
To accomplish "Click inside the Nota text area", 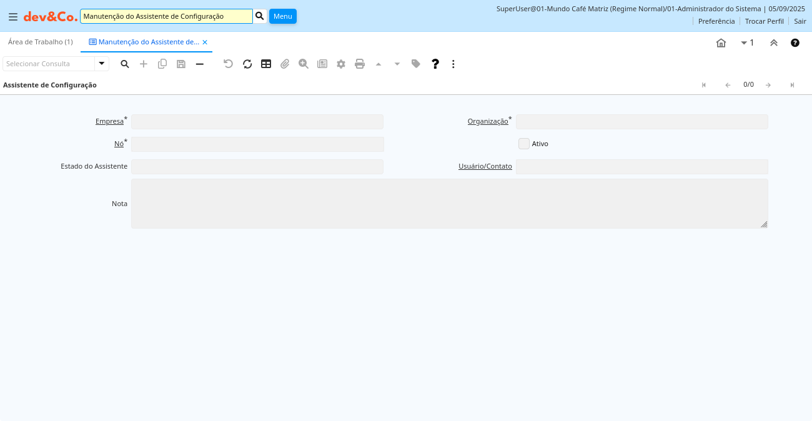I will coord(449,204).
